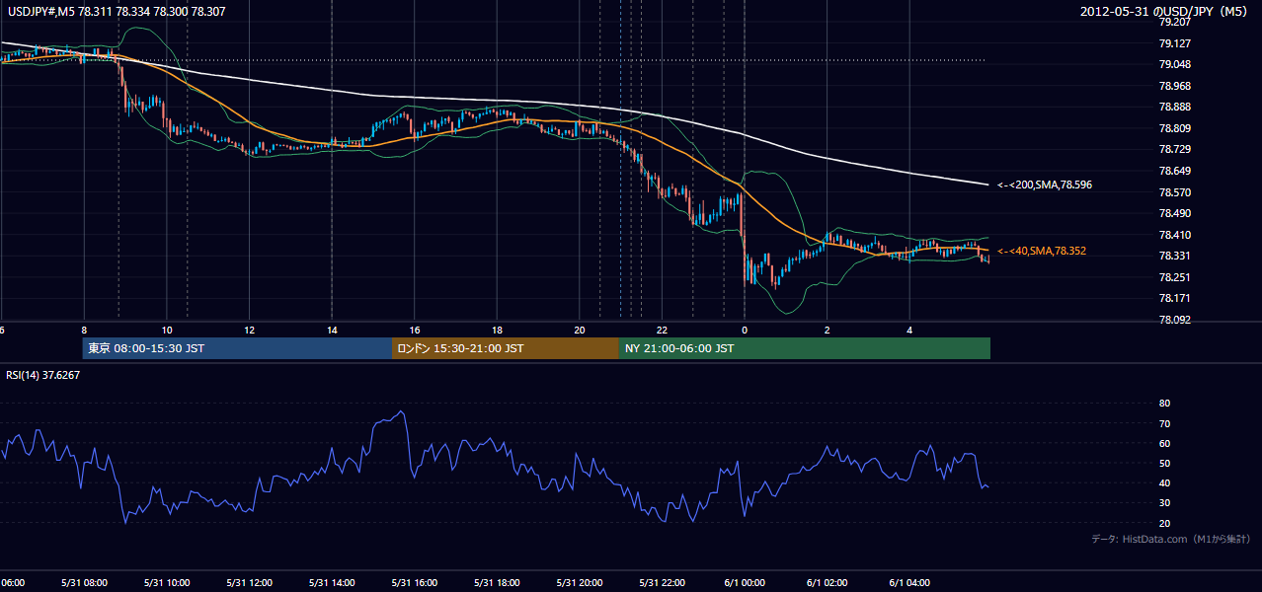Click RSI scale value 60

pyautogui.click(x=1164, y=443)
